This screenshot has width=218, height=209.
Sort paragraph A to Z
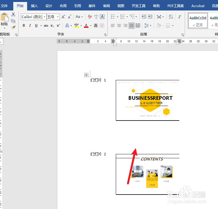click(x=171, y=17)
